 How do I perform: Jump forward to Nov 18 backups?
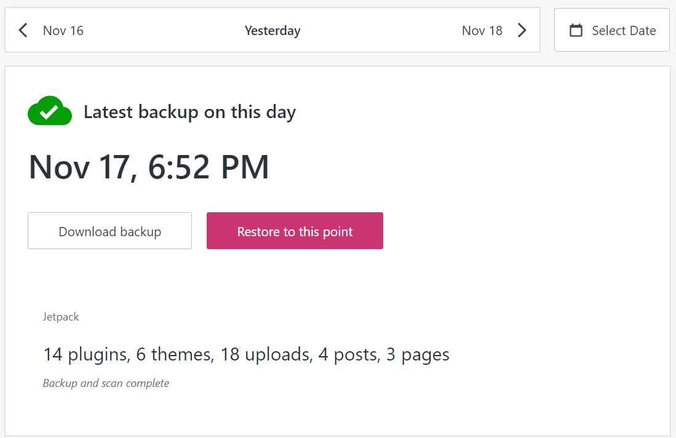[482, 30]
